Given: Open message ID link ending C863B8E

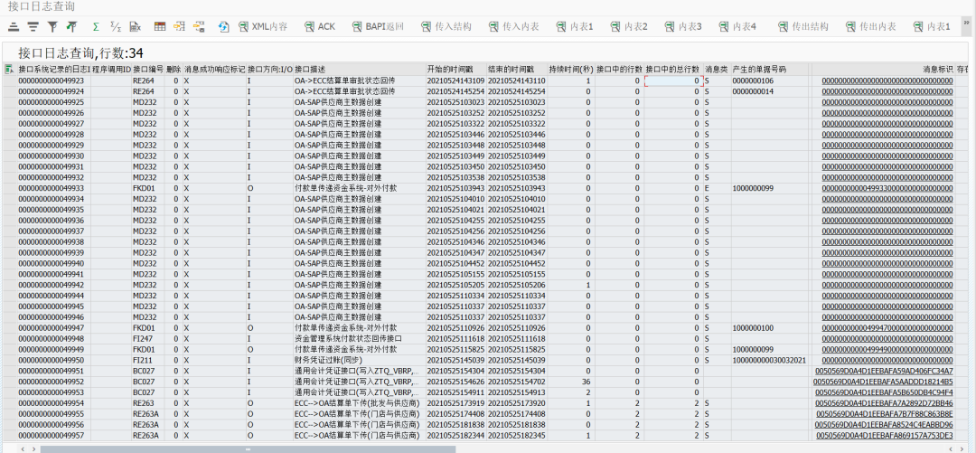Looking at the screenshot, I should [x=884, y=414].
